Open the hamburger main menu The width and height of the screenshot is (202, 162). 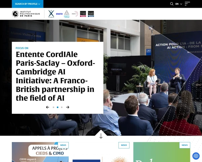click(x=187, y=4)
